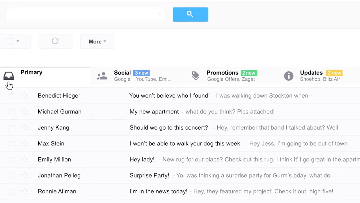Open Max Stein's dog walking email
Image resolution: width=360 pixels, height=203 pixels.
(x=185, y=143)
